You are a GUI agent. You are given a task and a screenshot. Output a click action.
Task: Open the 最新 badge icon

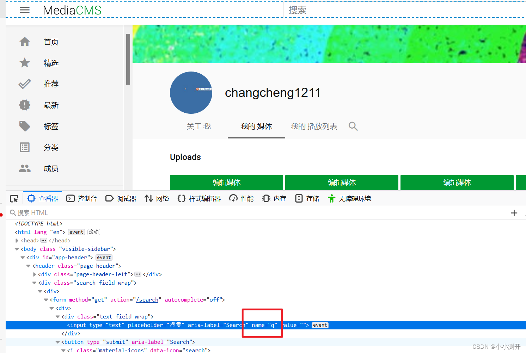(25, 105)
